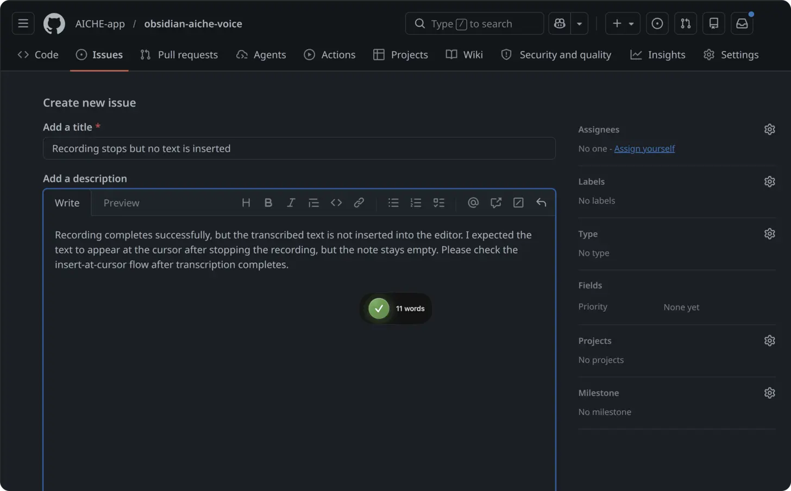Expand the Copilot dropdown arrow
Image resolution: width=791 pixels, height=491 pixels.
[579, 23]
